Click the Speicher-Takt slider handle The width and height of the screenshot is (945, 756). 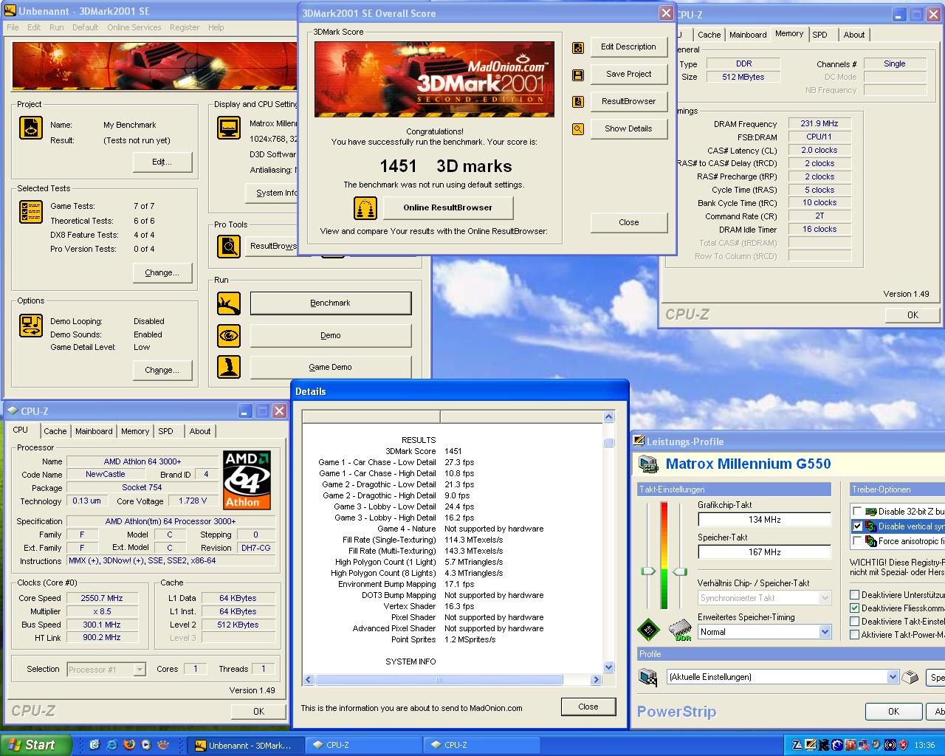pos(681,571)
